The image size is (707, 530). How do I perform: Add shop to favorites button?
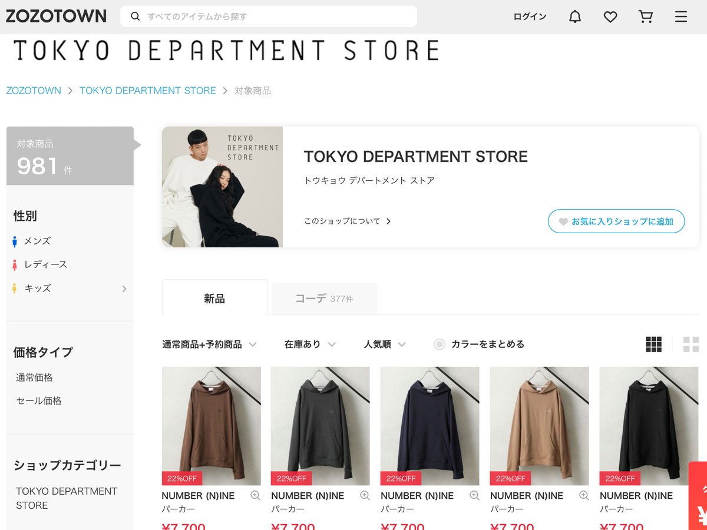(x=616, y=221)
